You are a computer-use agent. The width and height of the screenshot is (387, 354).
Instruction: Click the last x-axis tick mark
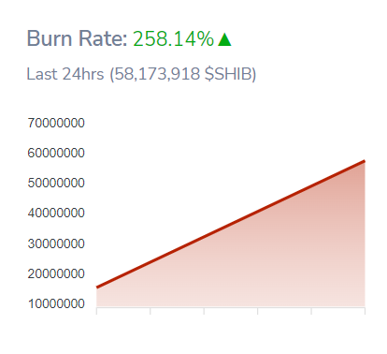[365, 311]
